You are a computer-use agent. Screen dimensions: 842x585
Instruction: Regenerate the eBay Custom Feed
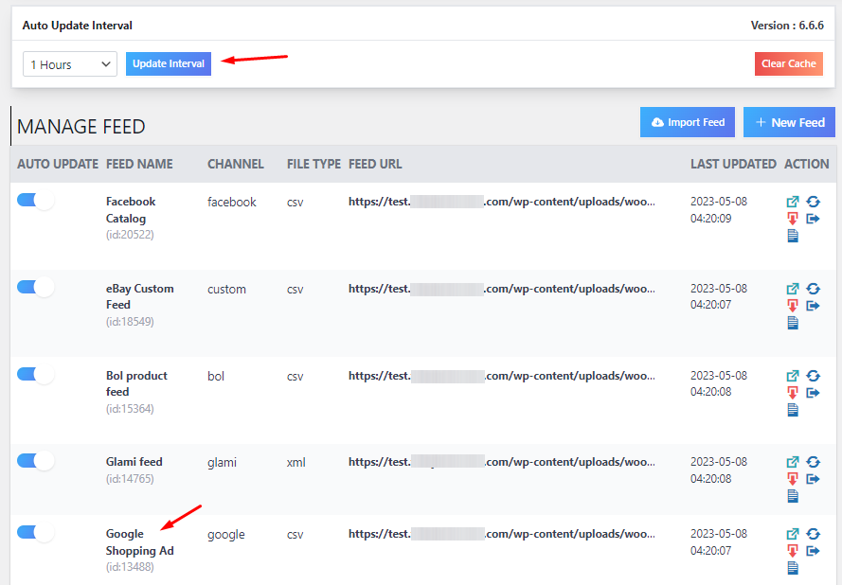click(813, 289)
